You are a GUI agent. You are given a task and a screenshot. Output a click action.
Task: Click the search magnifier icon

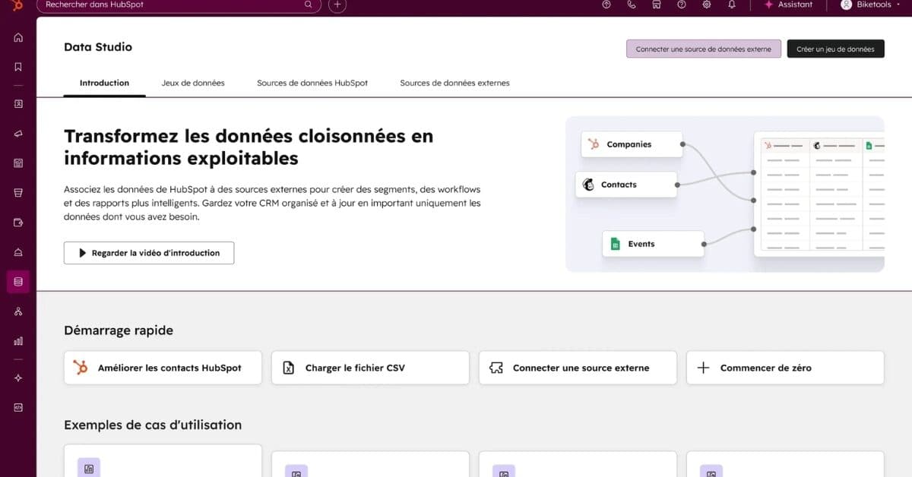pos(309,5)
